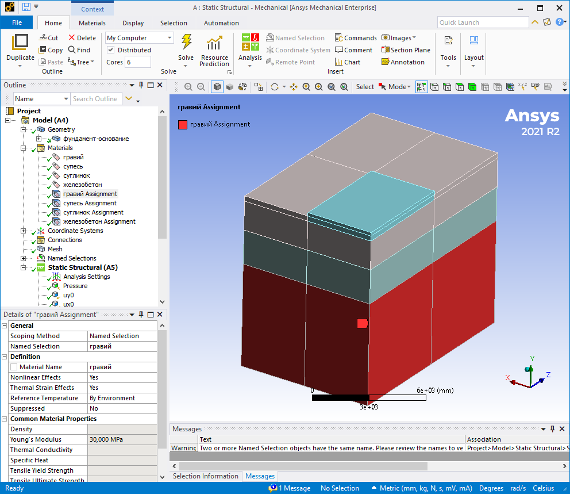Image resolution: width=570 pixels, height=494 pixels.
Task: Click the Analysis icon in the ribbon
Action: (x=250, y=42)
